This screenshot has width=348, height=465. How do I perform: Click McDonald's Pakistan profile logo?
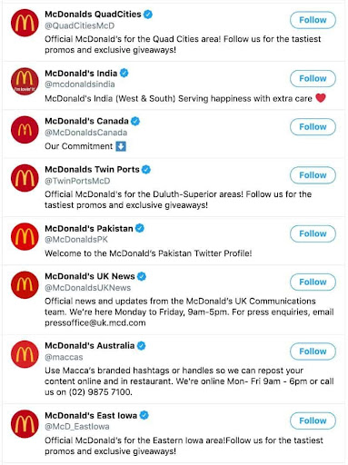click(x=25, y=236)
